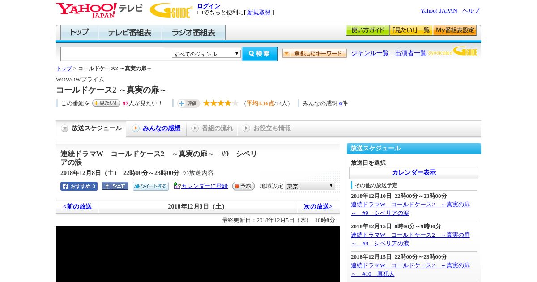This screenshot has width=537, height=282.
Task: Click the Syndicated G-GUIDE logo near search
Action: coord(453,51)
